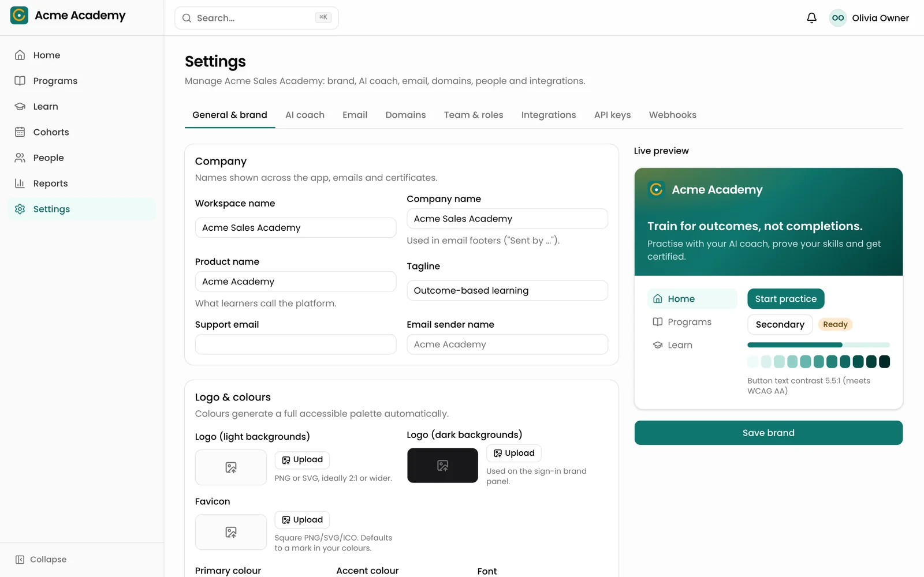
Task: Click the preview progress bar
Action: (819, 345)
